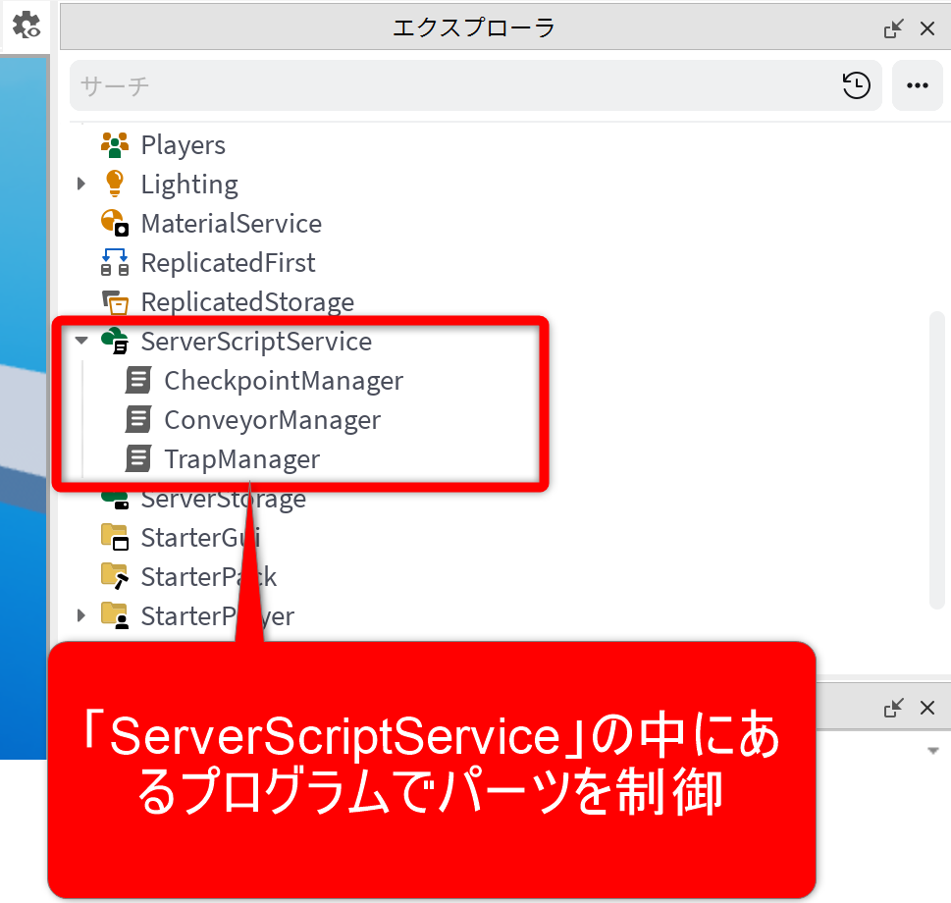Toggle the gear visibility settings icon
This screenshot has width=951, height=903.
(x=26, y=26)
